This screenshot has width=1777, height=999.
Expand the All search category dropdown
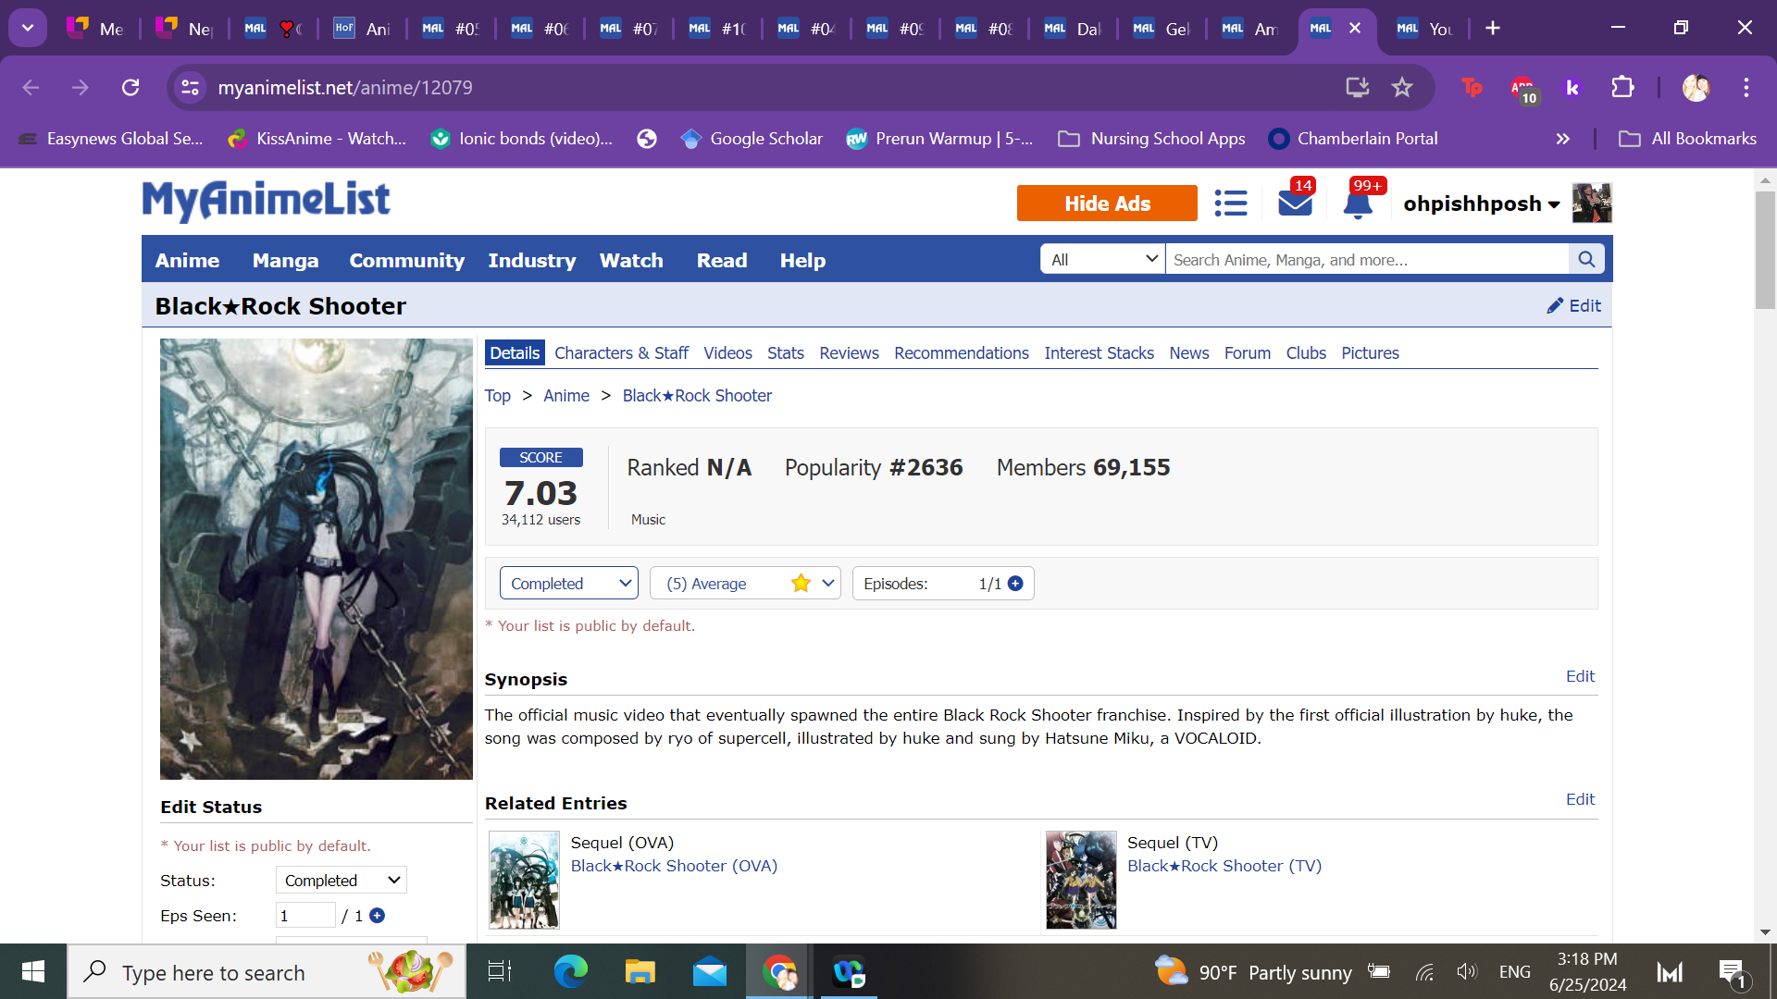pos(1102,260)
